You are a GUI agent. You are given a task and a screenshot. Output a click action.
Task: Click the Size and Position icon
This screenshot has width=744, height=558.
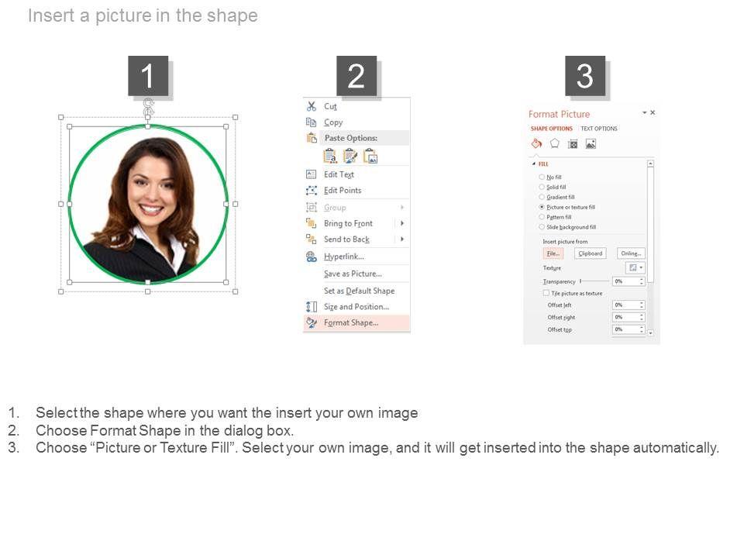click(x=312, y=307)
